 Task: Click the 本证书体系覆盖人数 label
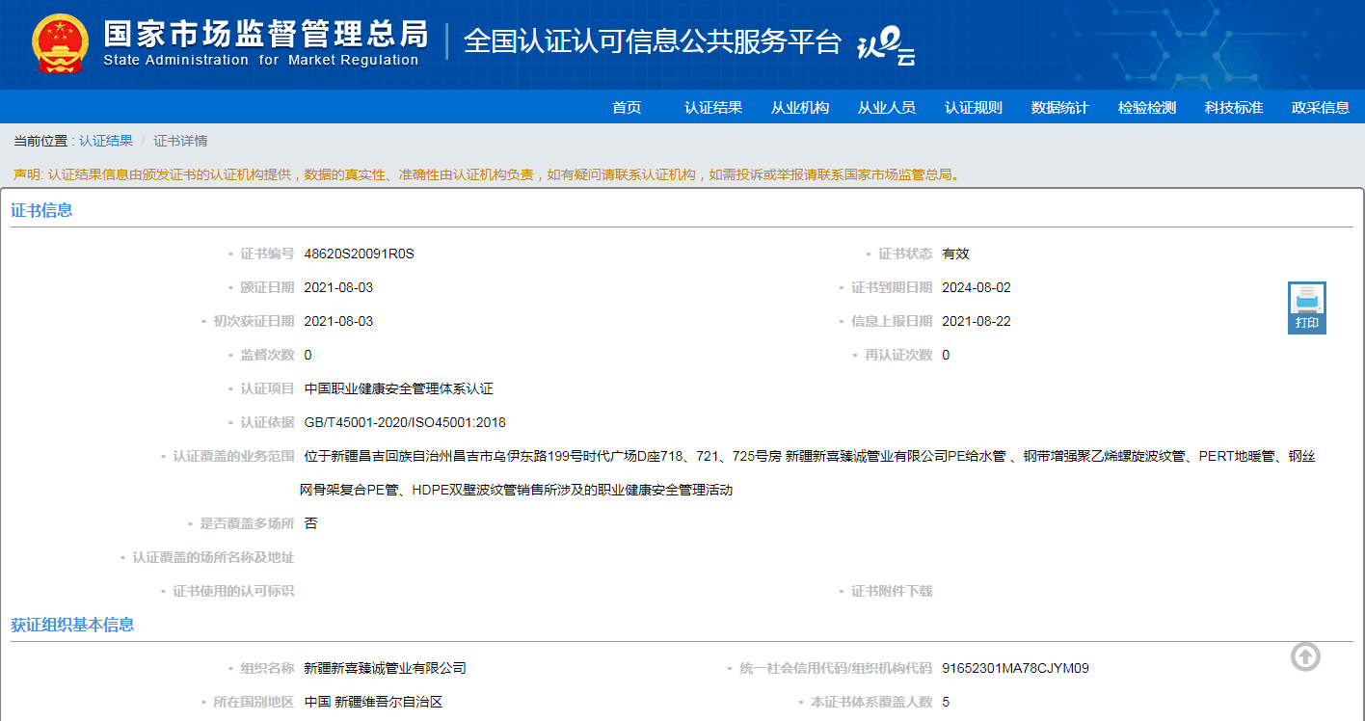pos(871,702)
